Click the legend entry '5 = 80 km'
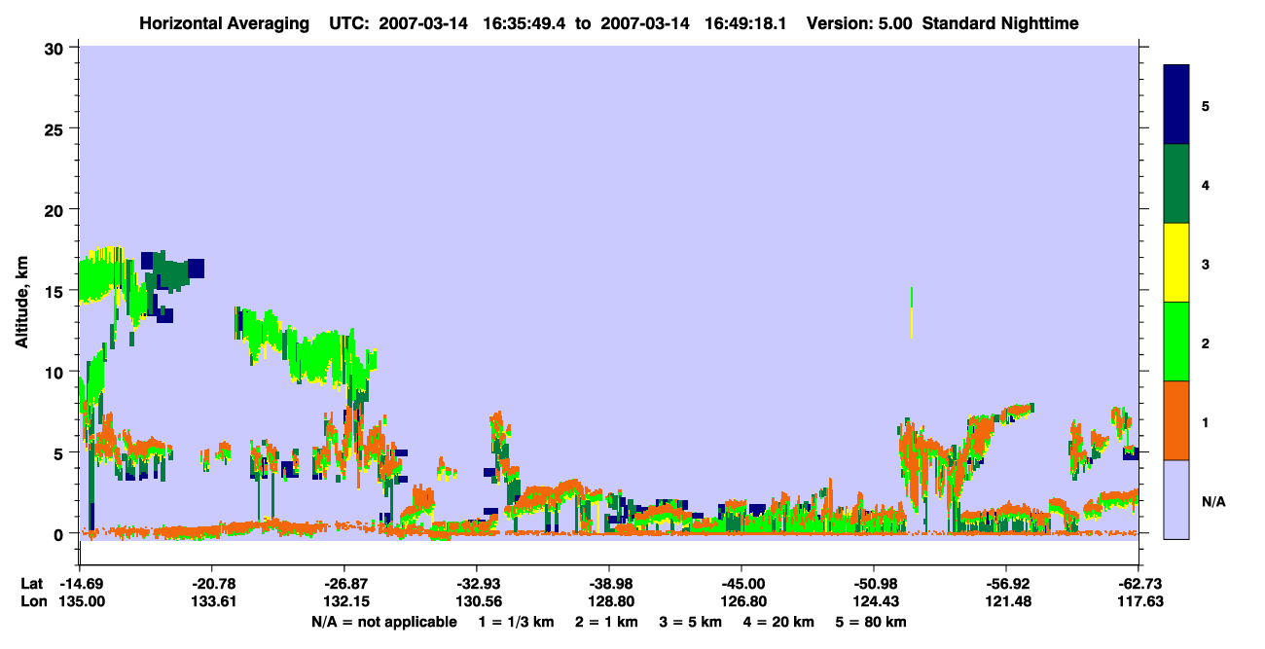 point(873,622)
